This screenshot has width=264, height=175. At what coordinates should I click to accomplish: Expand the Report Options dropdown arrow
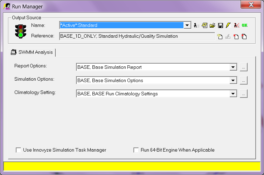pos(233,67)
